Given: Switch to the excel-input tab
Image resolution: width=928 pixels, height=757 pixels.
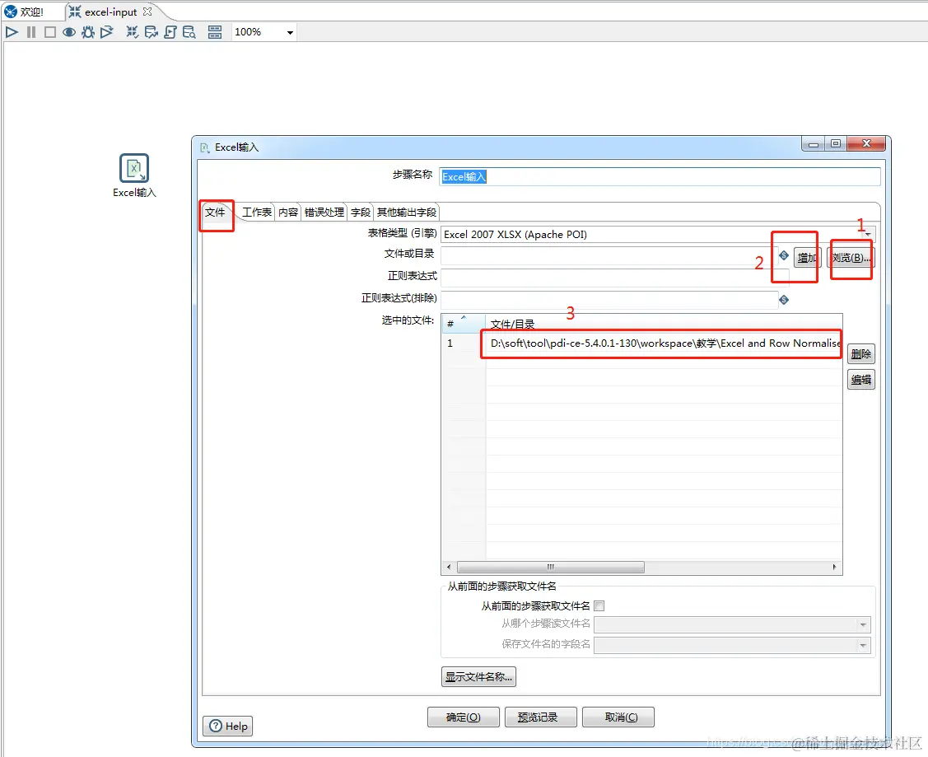Looking at the screenshot, I should 110,12.
